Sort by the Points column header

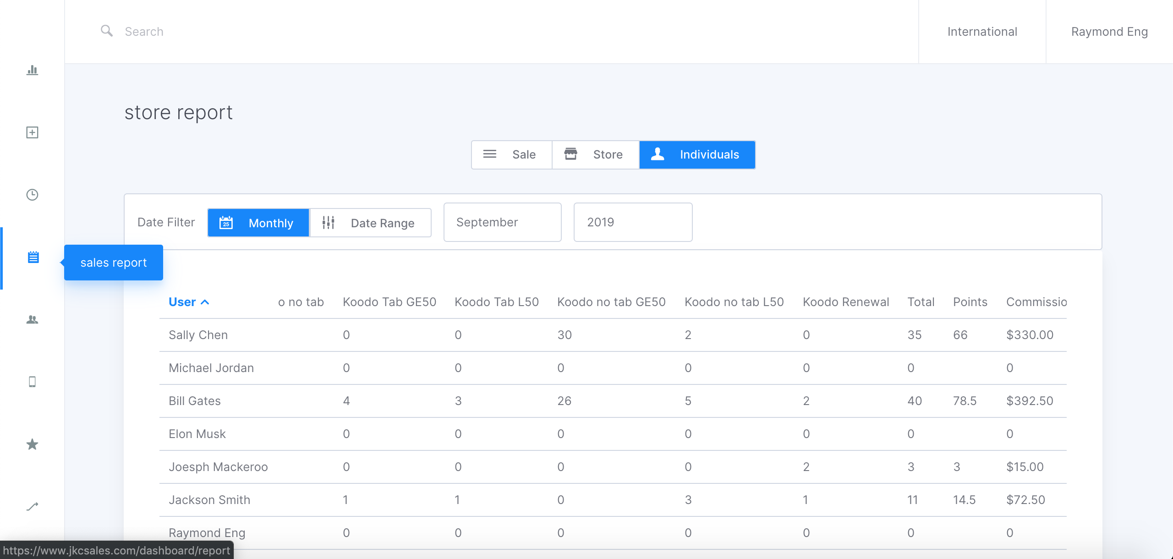tap(970, 302)
